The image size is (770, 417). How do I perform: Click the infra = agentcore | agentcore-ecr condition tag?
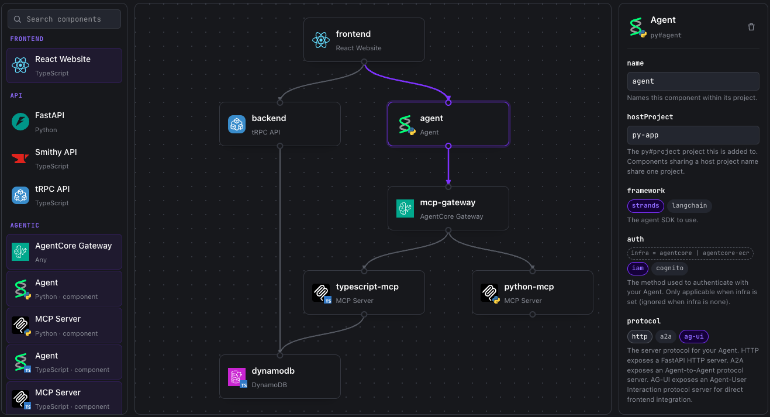coord(690,253)
